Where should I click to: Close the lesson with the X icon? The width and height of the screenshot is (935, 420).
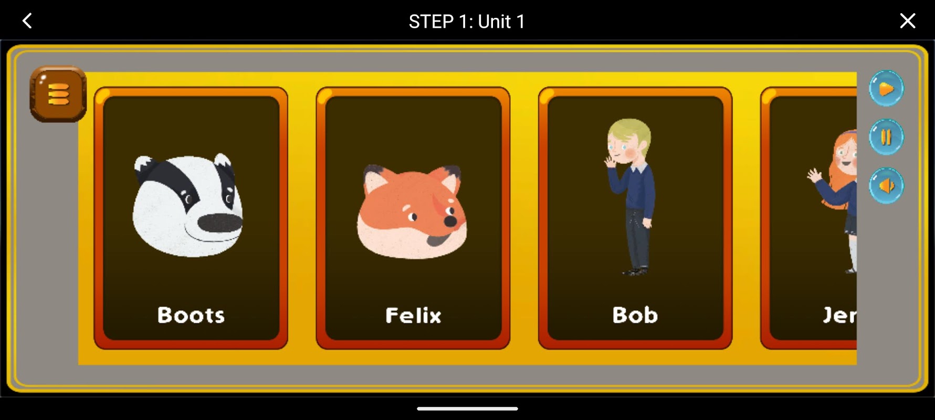pyautogui.click(x=908, y=21)
